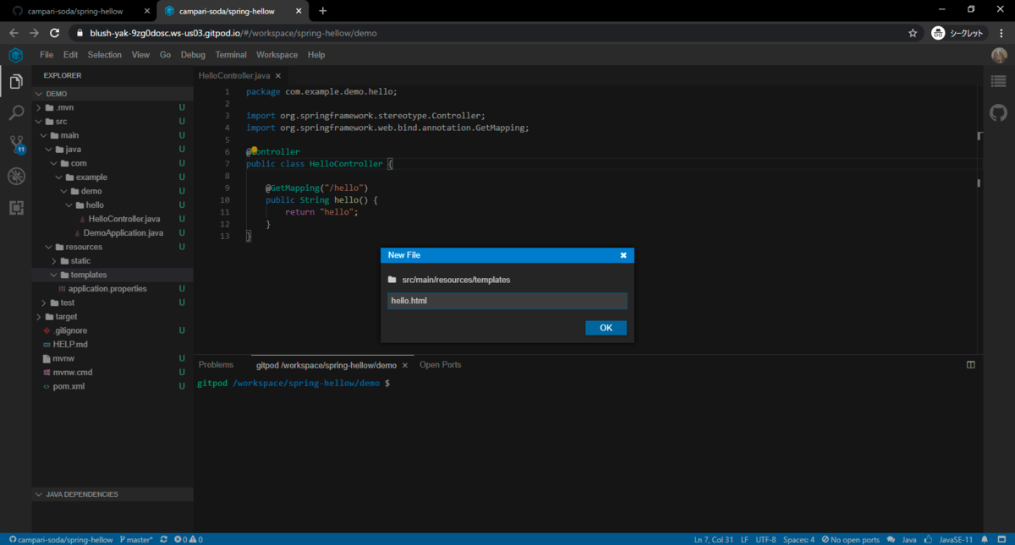Select pom.xml in the explorer

(69, 386)
